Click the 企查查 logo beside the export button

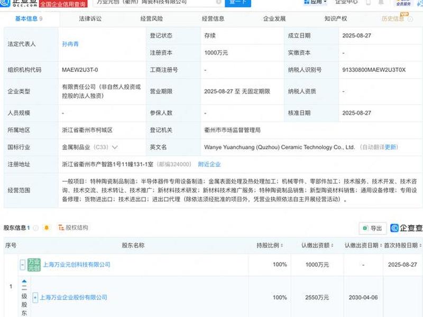coord(406,228)
